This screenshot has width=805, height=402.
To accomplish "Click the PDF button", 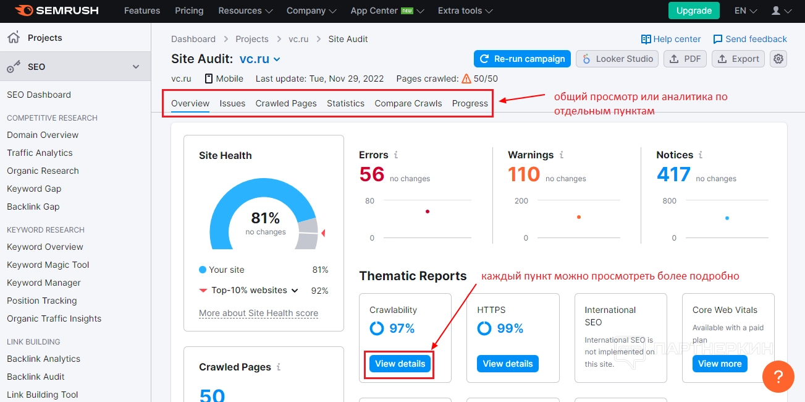I will (685, 59).
